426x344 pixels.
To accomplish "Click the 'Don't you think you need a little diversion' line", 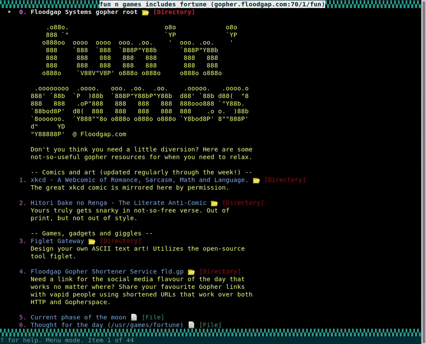I will [141, 149].
